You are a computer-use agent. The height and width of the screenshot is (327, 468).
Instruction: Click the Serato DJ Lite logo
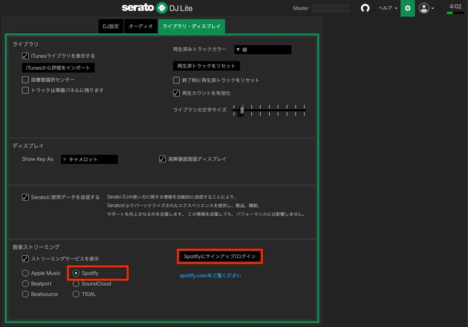click(x=158, y=8)
